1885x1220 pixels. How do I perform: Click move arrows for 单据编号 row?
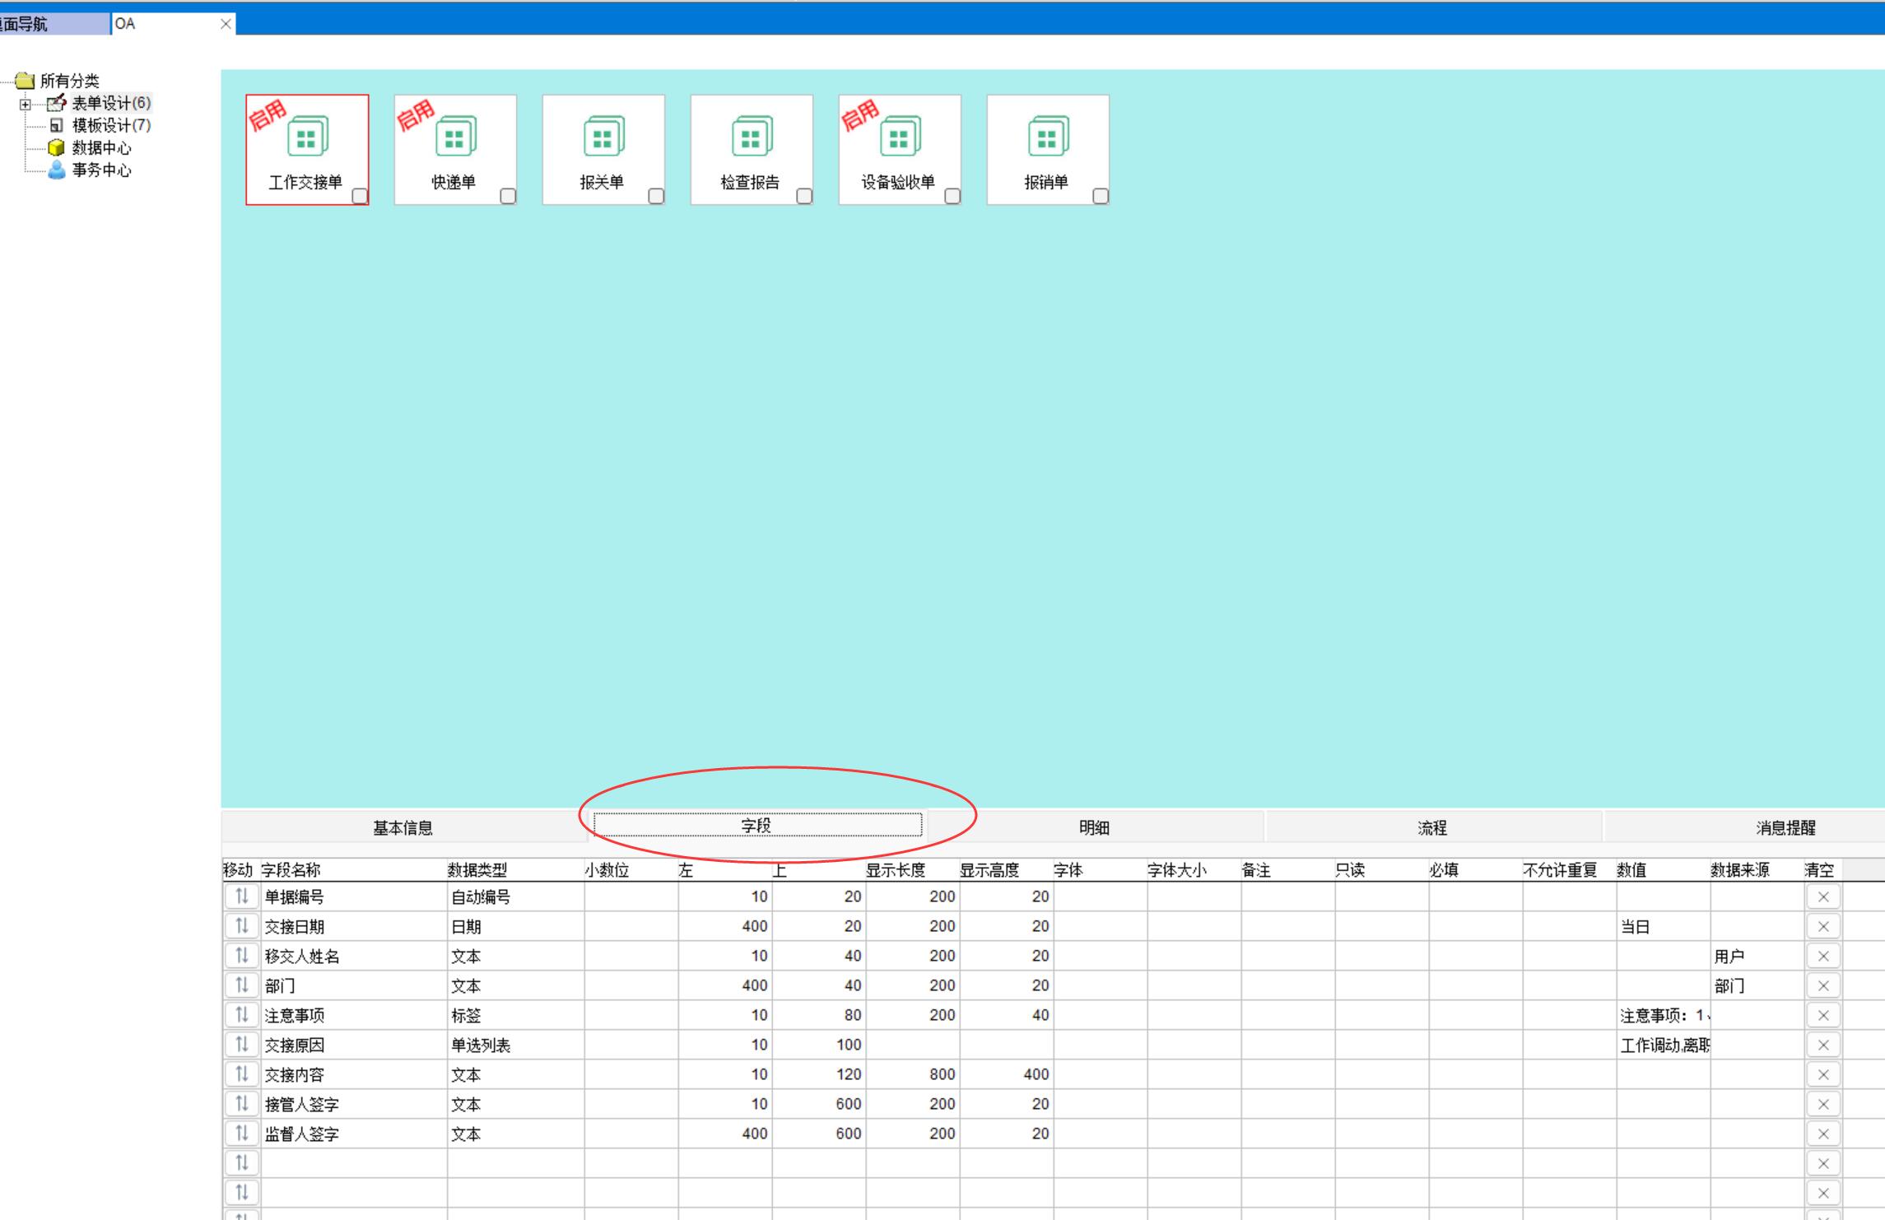click(x=241, y=896)
